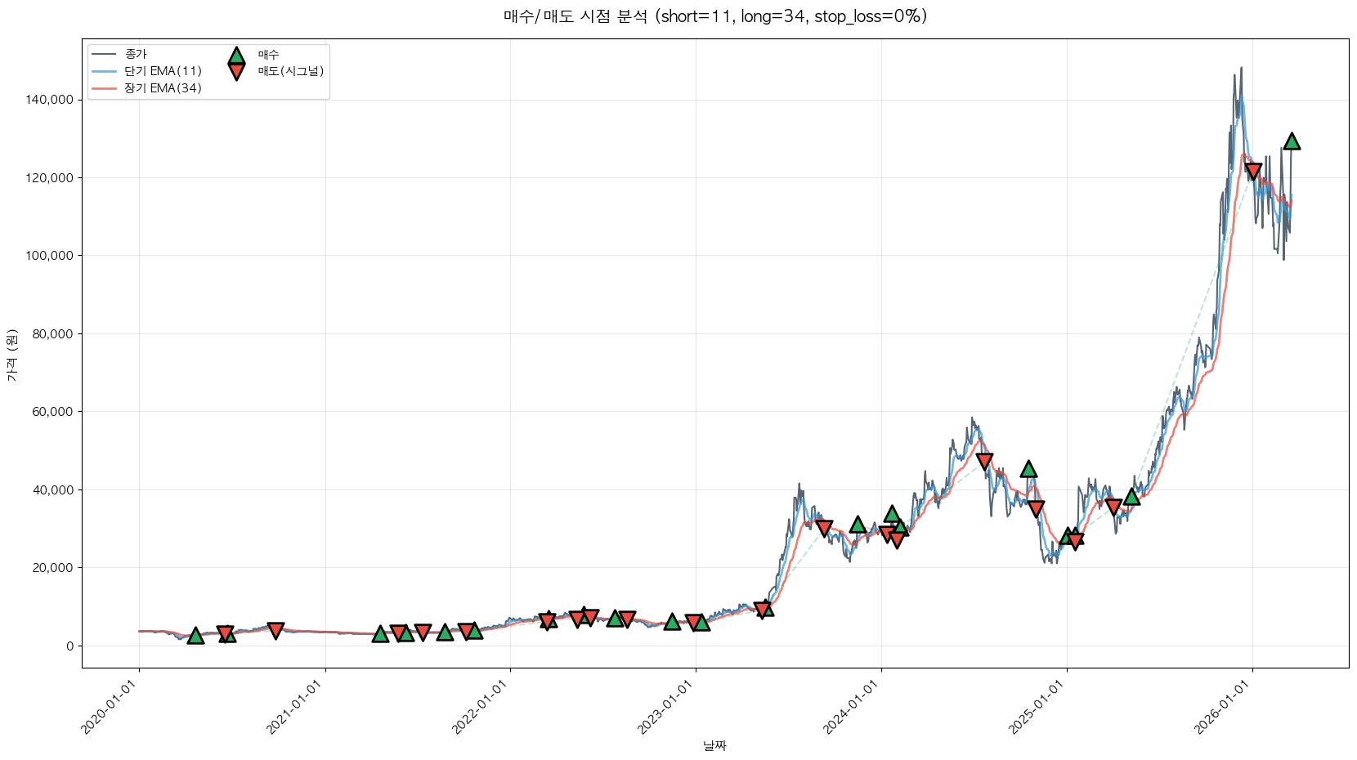
Task: Click the 종가 line sample in the legend
Action: pyautogui.click(x=104, y=54)
